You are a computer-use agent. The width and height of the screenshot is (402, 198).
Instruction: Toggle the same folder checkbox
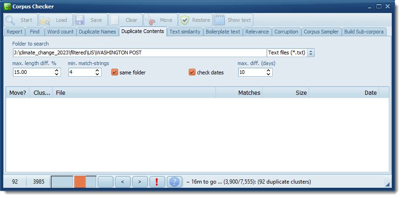115,73
